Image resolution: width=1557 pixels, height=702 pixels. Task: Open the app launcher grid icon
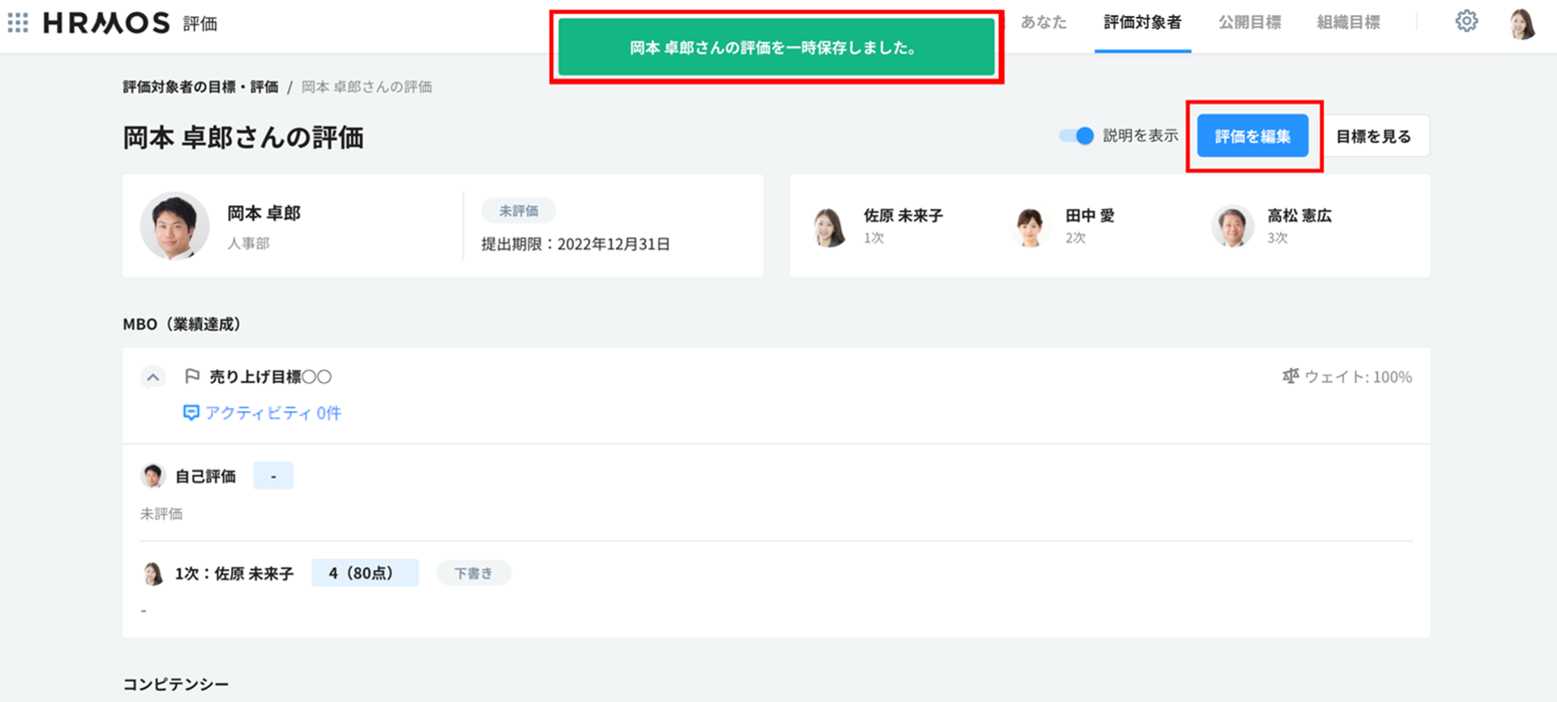pyautogui.click(x=18, y=23)
